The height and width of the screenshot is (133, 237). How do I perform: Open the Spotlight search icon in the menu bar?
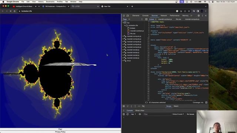[x=209, y=1]
